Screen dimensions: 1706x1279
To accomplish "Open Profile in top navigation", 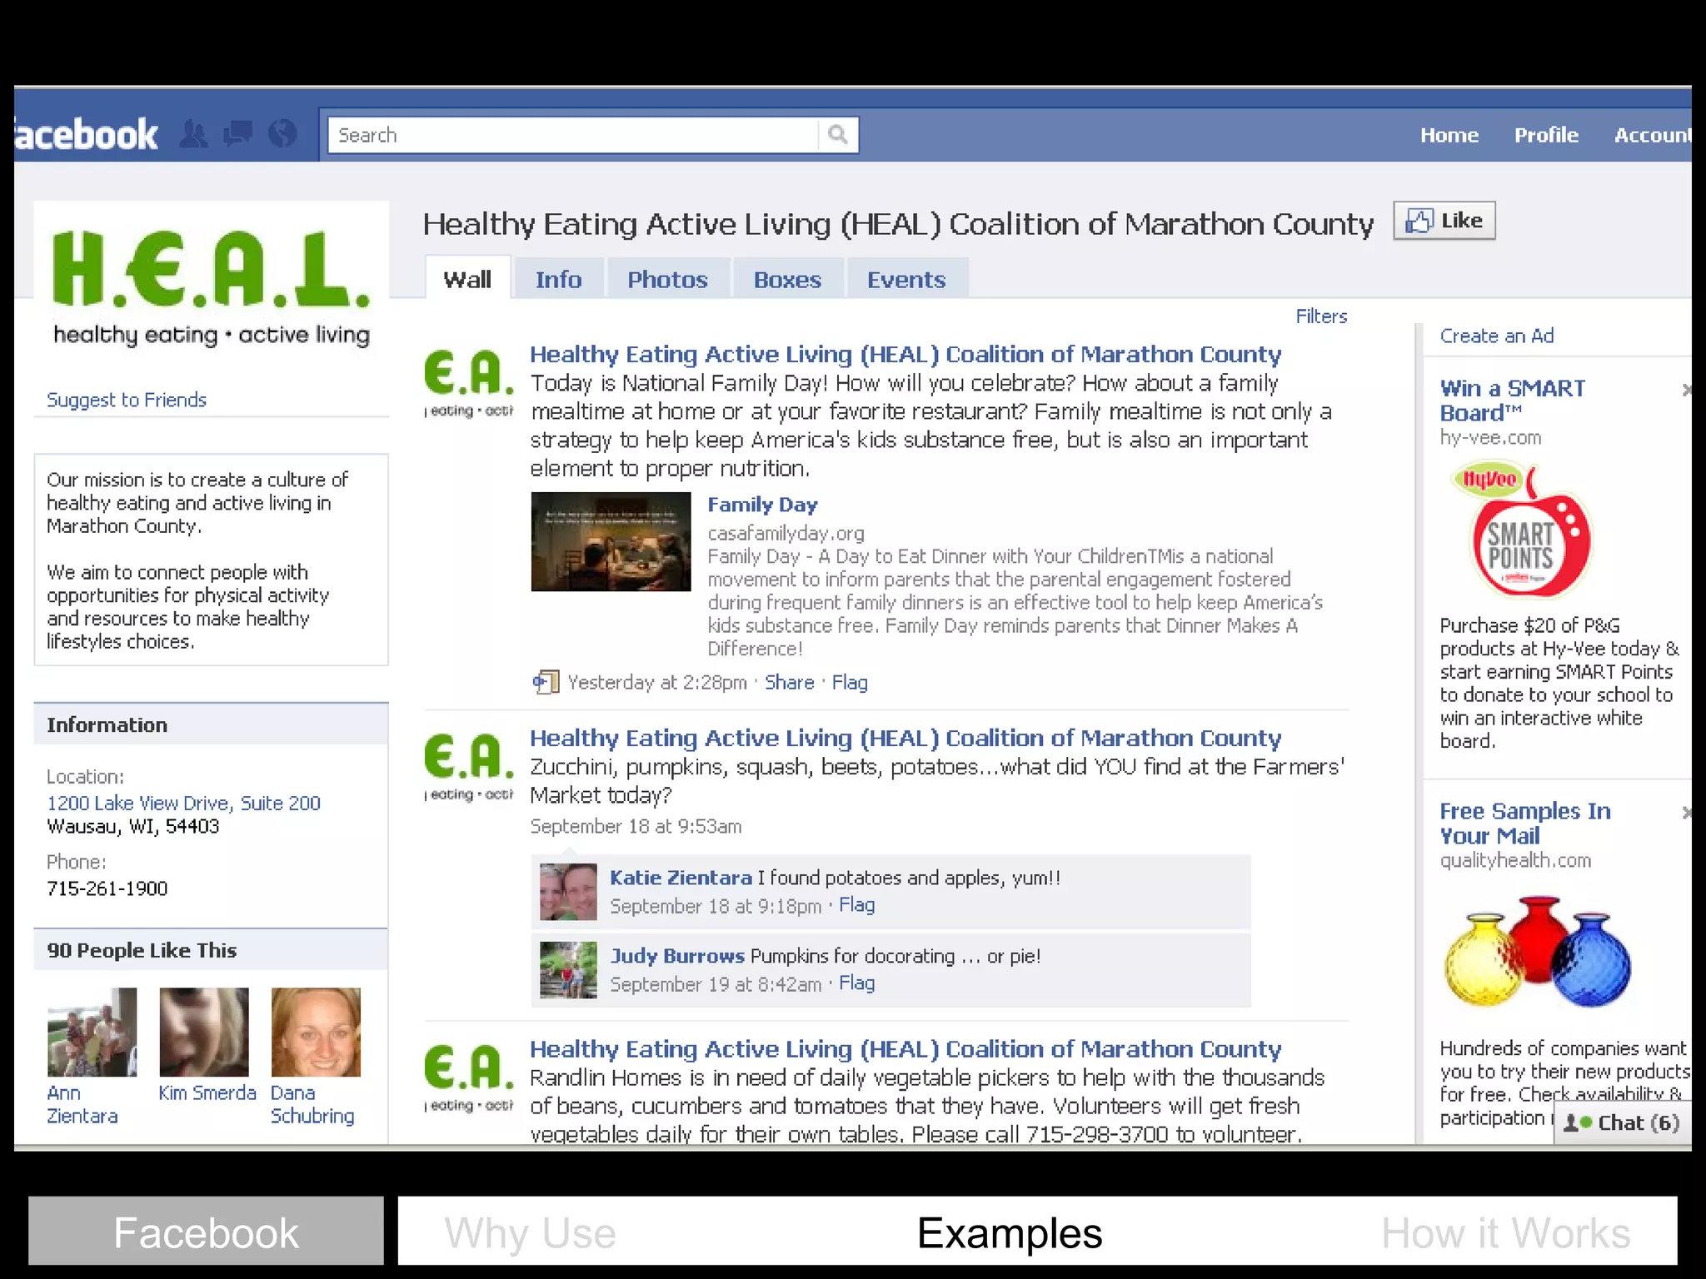I will coord(1546,135).
